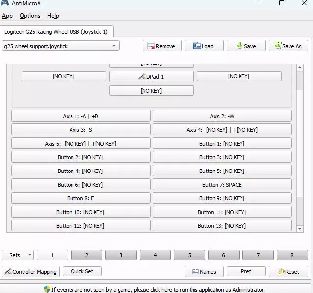Edit Axis 1: -A | +D mapping

click(81, 116)
